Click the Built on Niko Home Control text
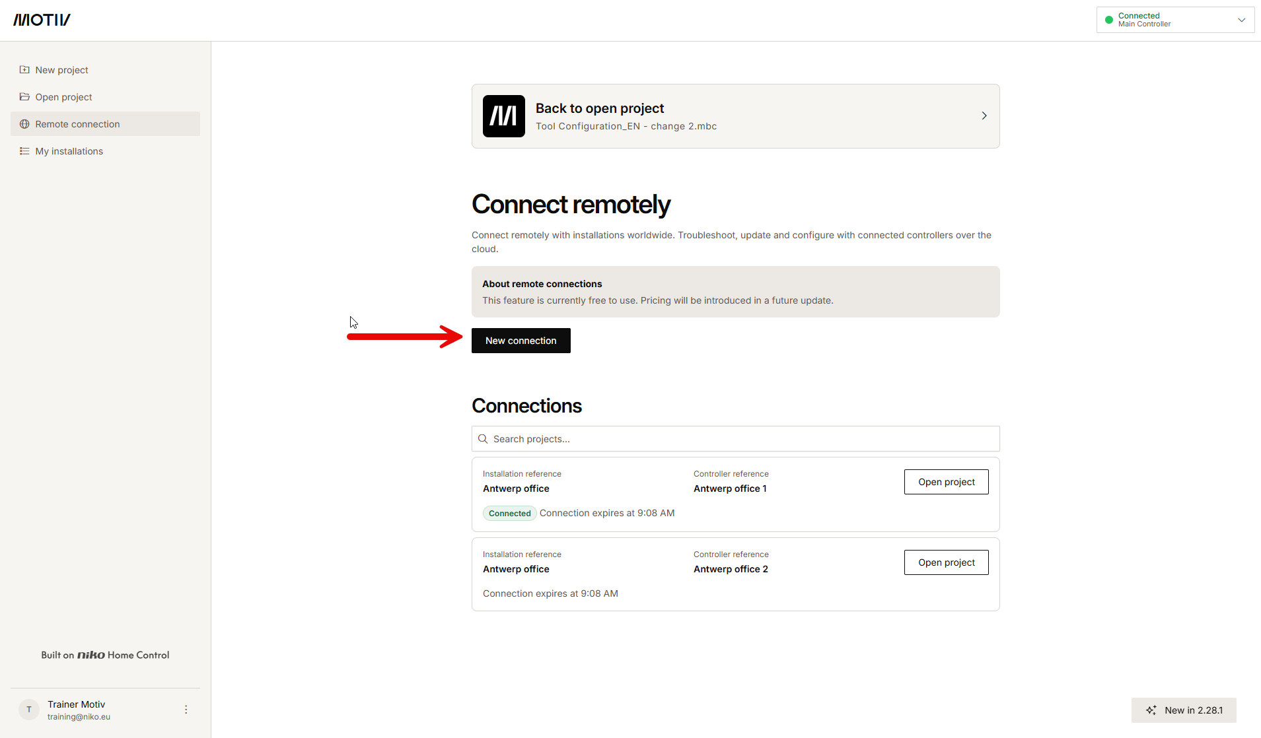The image size is (1261, 738). [x=105, y=655]
